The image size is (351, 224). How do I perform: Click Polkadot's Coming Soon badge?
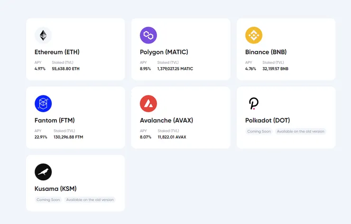coord(259,131)
